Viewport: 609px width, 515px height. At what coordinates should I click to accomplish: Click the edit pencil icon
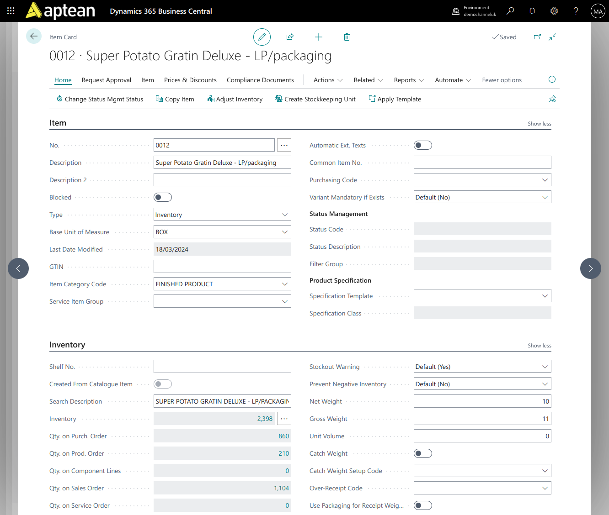click(x=262, y=37)
